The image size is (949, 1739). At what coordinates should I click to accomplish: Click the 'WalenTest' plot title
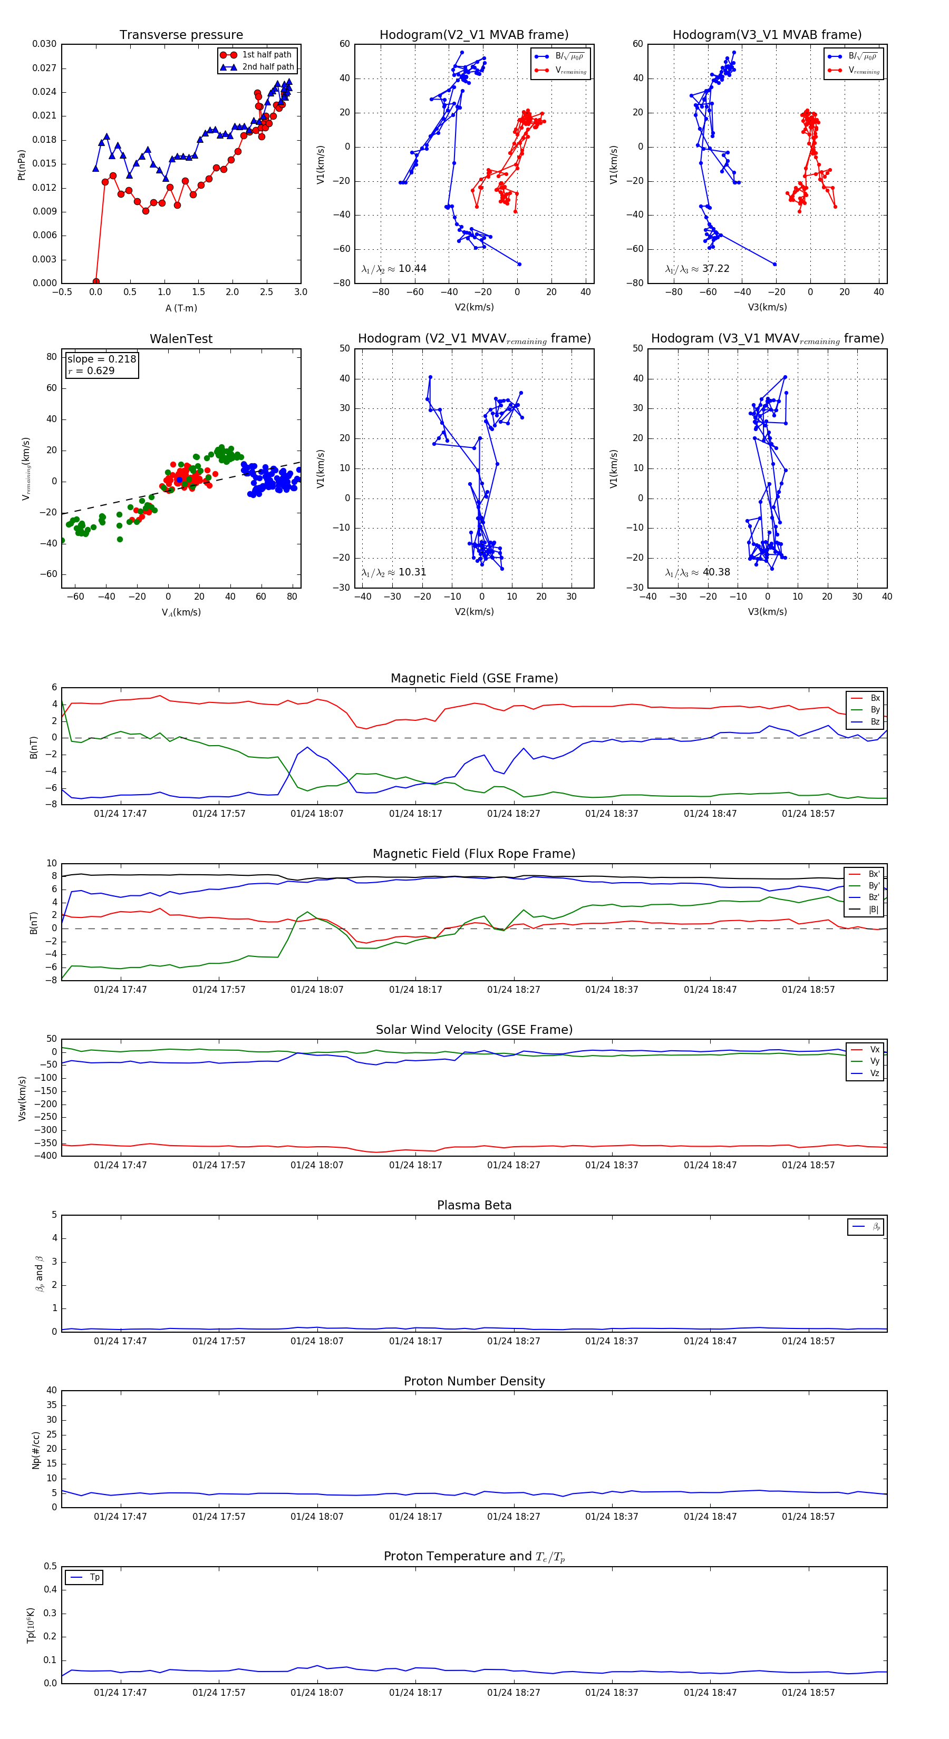pos(181,339)
